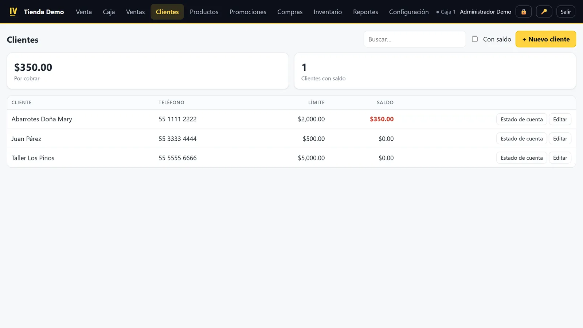Image resolution: width=583 pixels, height=328 pixels.
Task: Click phone number 55 1111 2222
Action: click(177, 119)
